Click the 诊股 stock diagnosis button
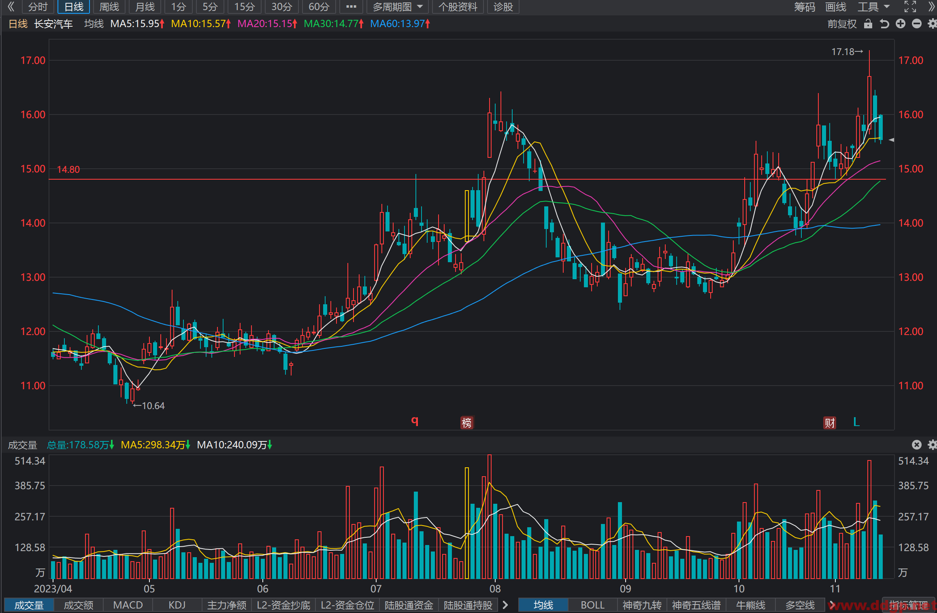Image resolution: width=937 pixels, height=613 pixels. 503,7
